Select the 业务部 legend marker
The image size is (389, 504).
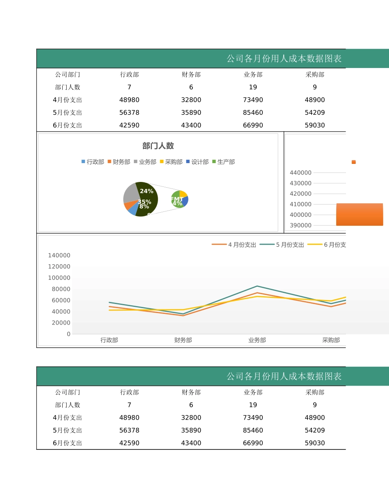[135, 162]
